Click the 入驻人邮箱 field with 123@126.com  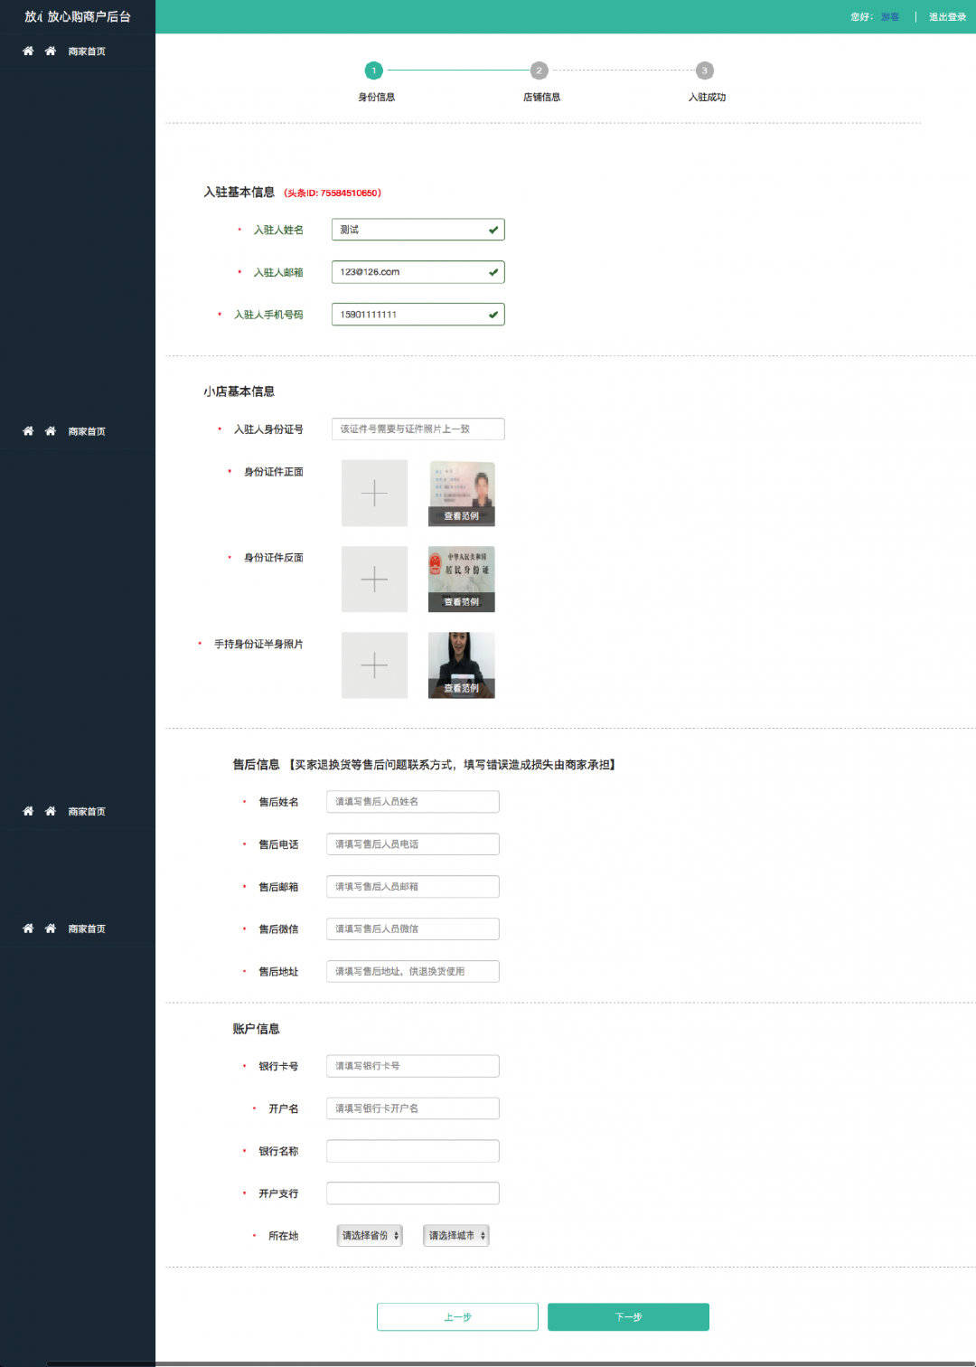point(418,272)
